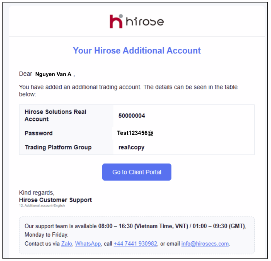Open the WhatsApp contact link
Image resolution: width=271 pixels, height=261 pixels.
click(88, 244)
